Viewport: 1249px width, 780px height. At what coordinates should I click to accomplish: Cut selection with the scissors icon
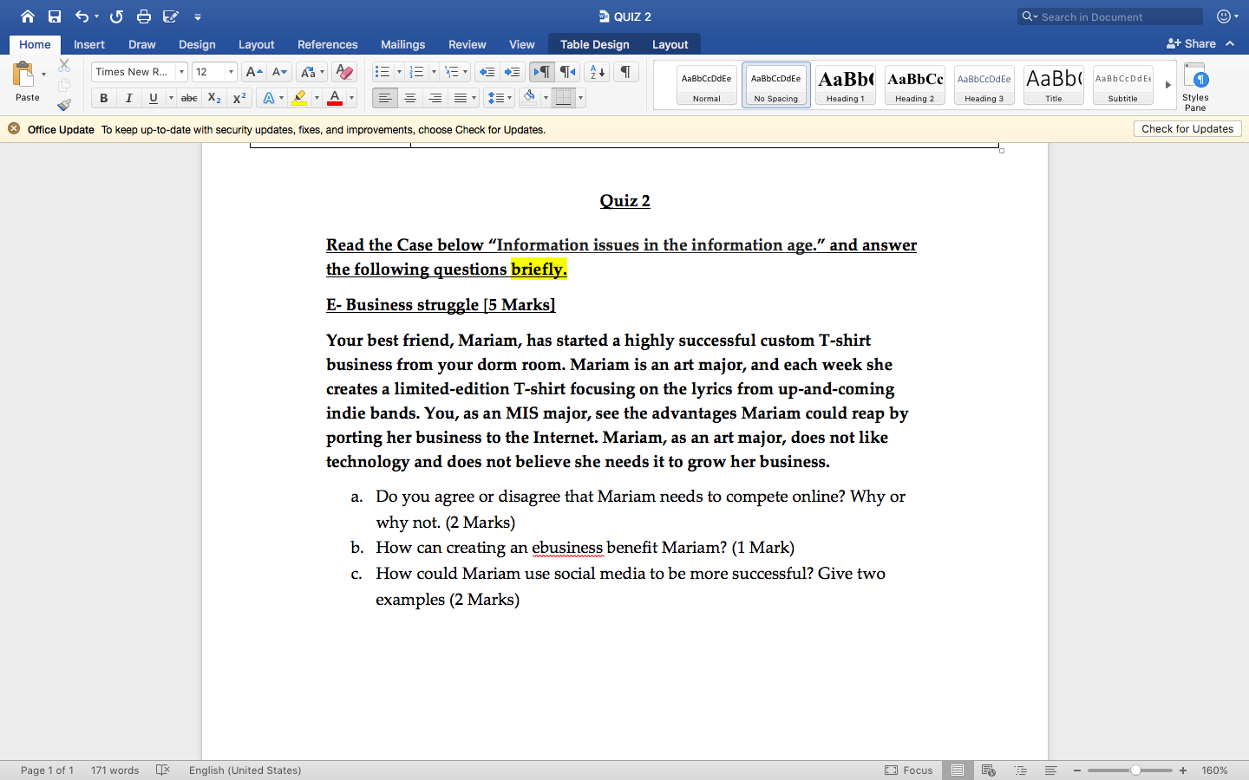64,65
